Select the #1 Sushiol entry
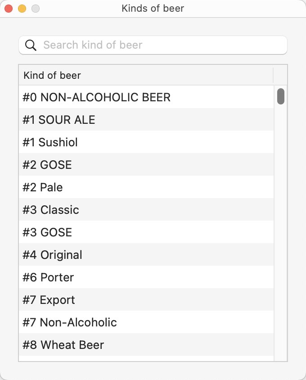306x380 pixels. 146,142
